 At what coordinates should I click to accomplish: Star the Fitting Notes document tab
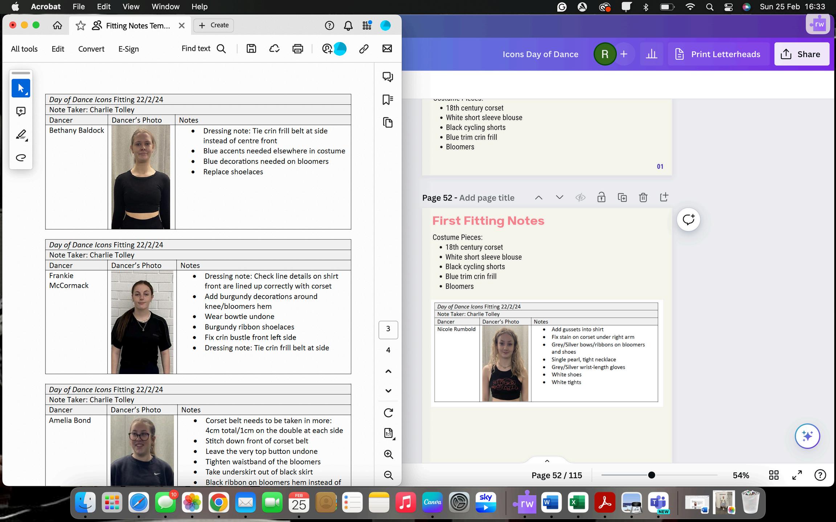pos(81,25)
